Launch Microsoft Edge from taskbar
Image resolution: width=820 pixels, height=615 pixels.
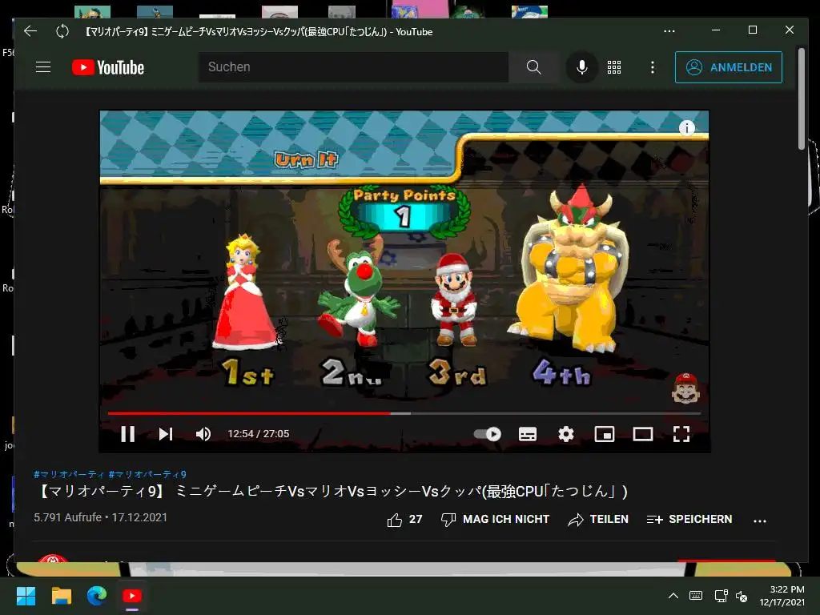(x=97, y=596)
